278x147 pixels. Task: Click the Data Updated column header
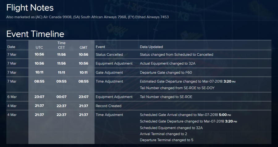[151, 47]
